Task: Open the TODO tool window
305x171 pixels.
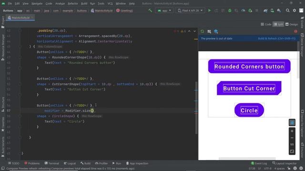Action: [x=14, y=163]
